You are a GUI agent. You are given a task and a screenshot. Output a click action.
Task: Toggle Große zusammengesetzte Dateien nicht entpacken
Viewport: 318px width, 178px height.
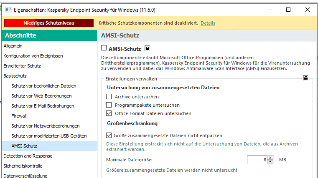[109, 135]
